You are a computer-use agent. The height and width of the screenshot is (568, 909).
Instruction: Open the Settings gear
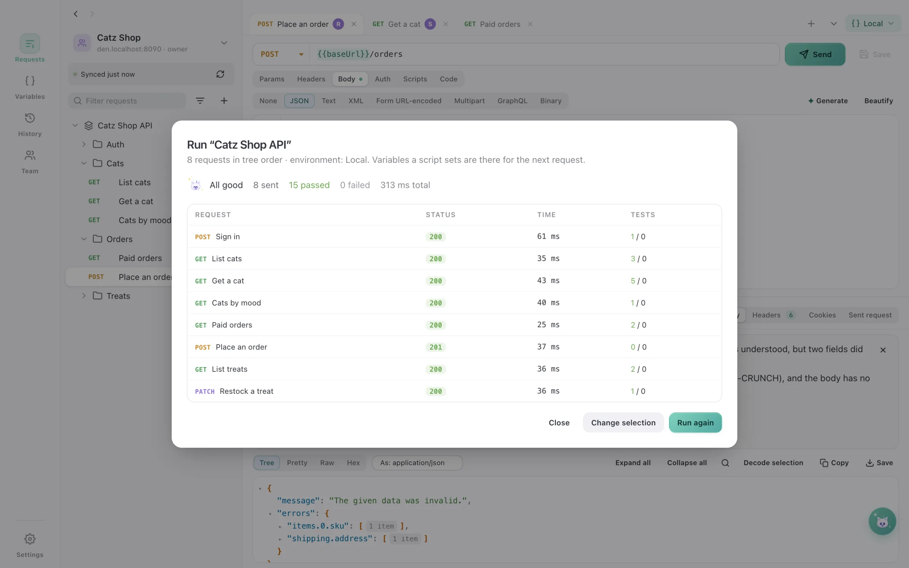(x=30, y=545)
